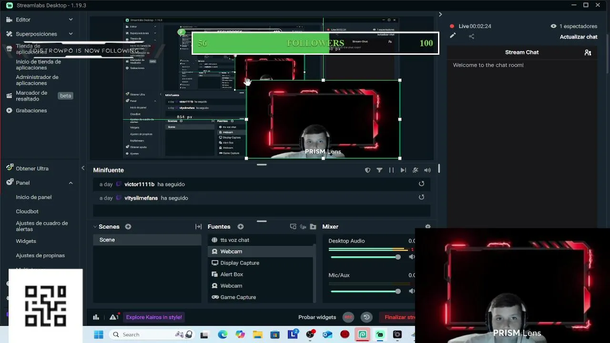Image resolution: width=610 pixels, height=343 pixels.
Task: Open Ajustes de propinas
Action: click(40, 255)
